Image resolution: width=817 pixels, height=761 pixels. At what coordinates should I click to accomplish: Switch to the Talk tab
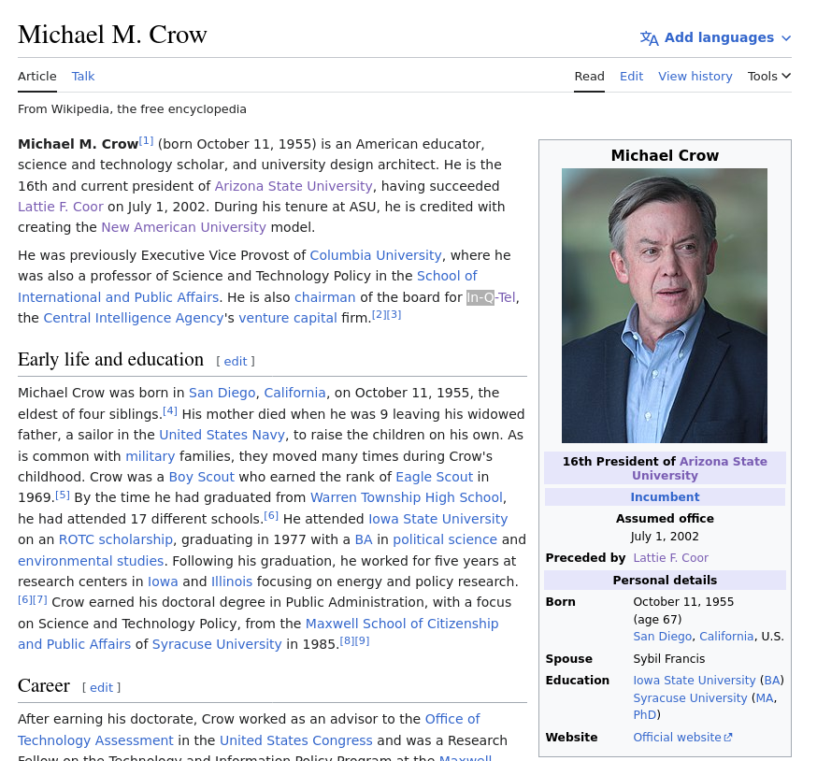(x=83, y=76)
